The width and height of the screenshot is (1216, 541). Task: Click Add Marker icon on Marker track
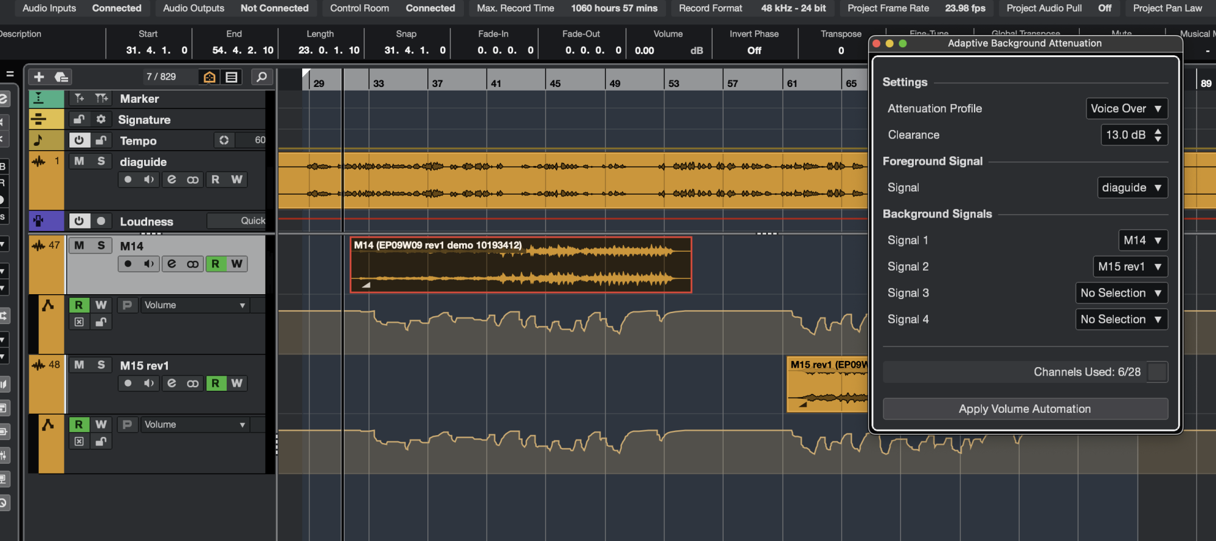click(79, 98)
